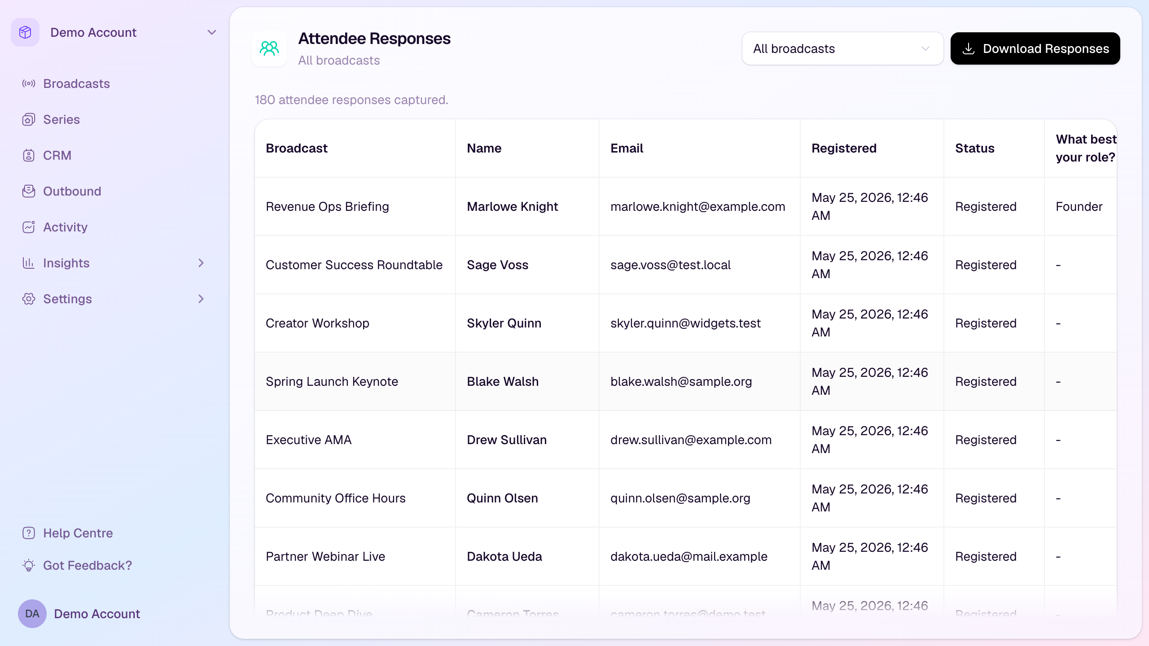Select the Customer Success Roundtable cell
This screenshot has height=646, width=1149.
[354, 265]
